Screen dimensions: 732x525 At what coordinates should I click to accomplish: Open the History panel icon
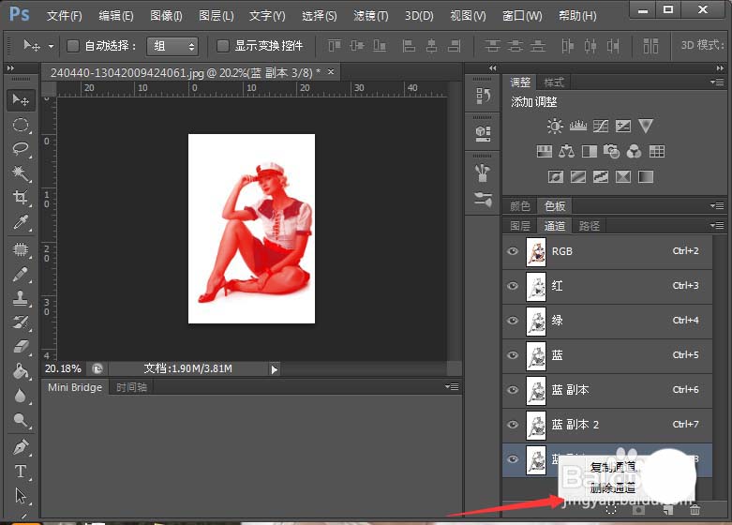click(483, 96)
